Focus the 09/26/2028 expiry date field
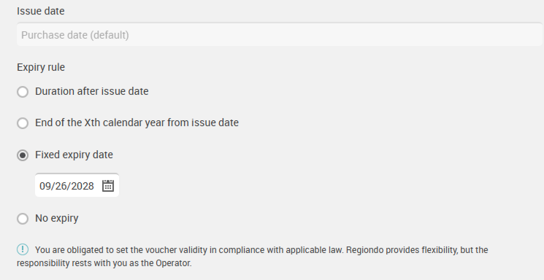This screenshot has height=280, width=544. tap(77, 185)
